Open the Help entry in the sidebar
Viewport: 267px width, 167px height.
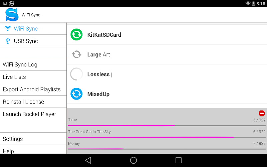point(8,151)
